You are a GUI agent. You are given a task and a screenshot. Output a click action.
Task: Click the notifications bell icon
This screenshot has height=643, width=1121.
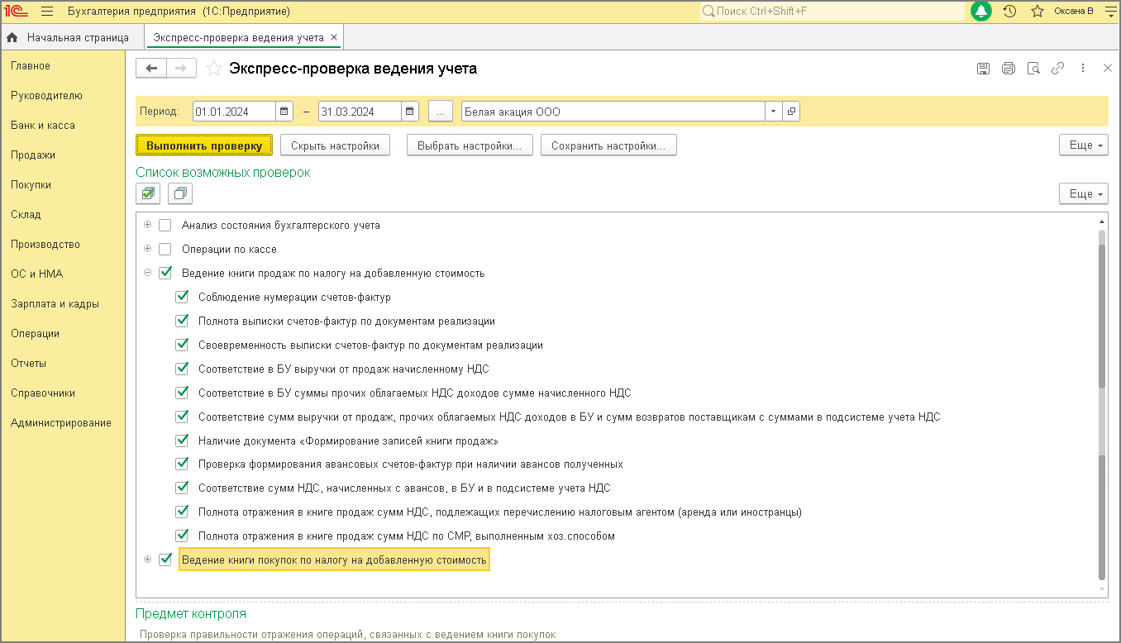coord(981,12)
